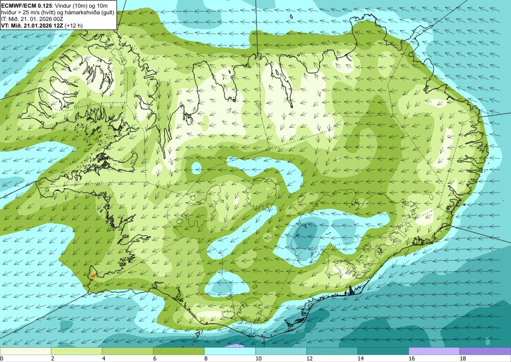This screenshot has width=511, height=362.
Task: Click the 12–14 darker teal legend swatch
Action: (332, 351)
